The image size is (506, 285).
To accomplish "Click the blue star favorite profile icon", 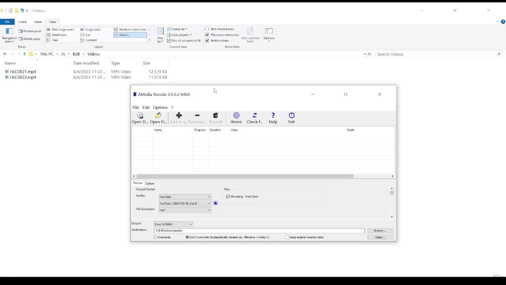I will (x=215, y=203).
